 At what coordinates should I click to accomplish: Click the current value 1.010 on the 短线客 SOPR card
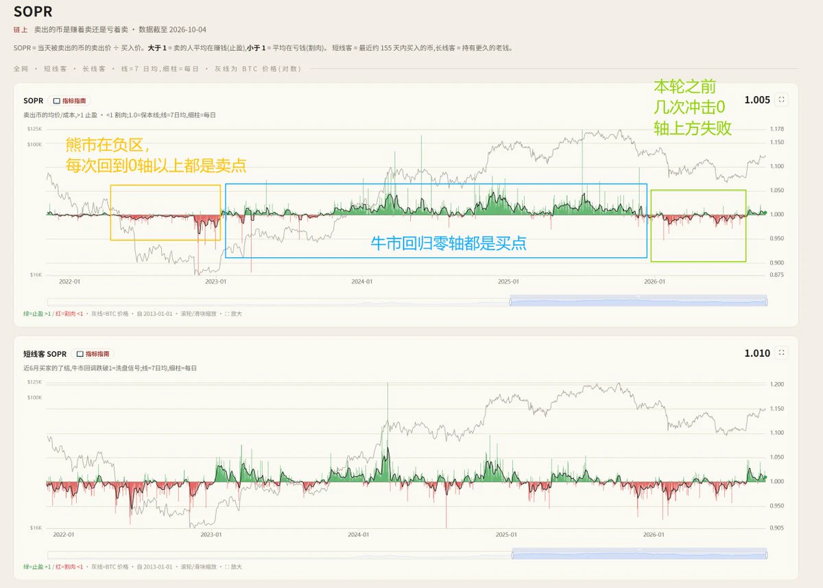[x=757, y=353]
